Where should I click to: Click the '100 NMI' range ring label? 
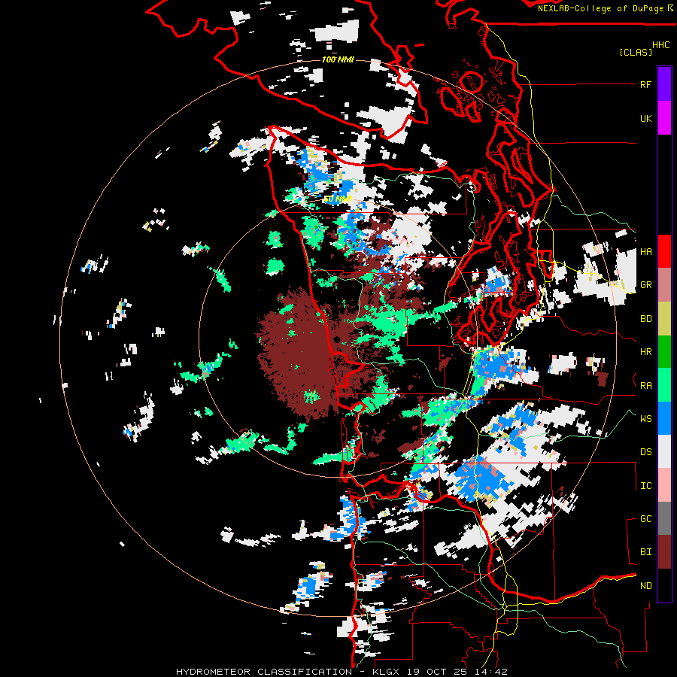[x=338, y=59]
